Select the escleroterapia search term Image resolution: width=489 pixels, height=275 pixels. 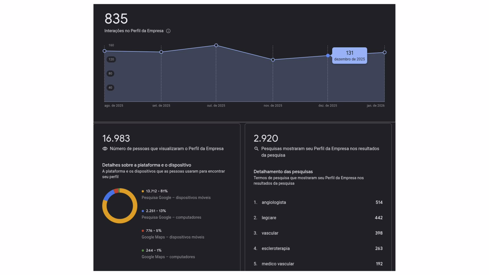point(276,249)
